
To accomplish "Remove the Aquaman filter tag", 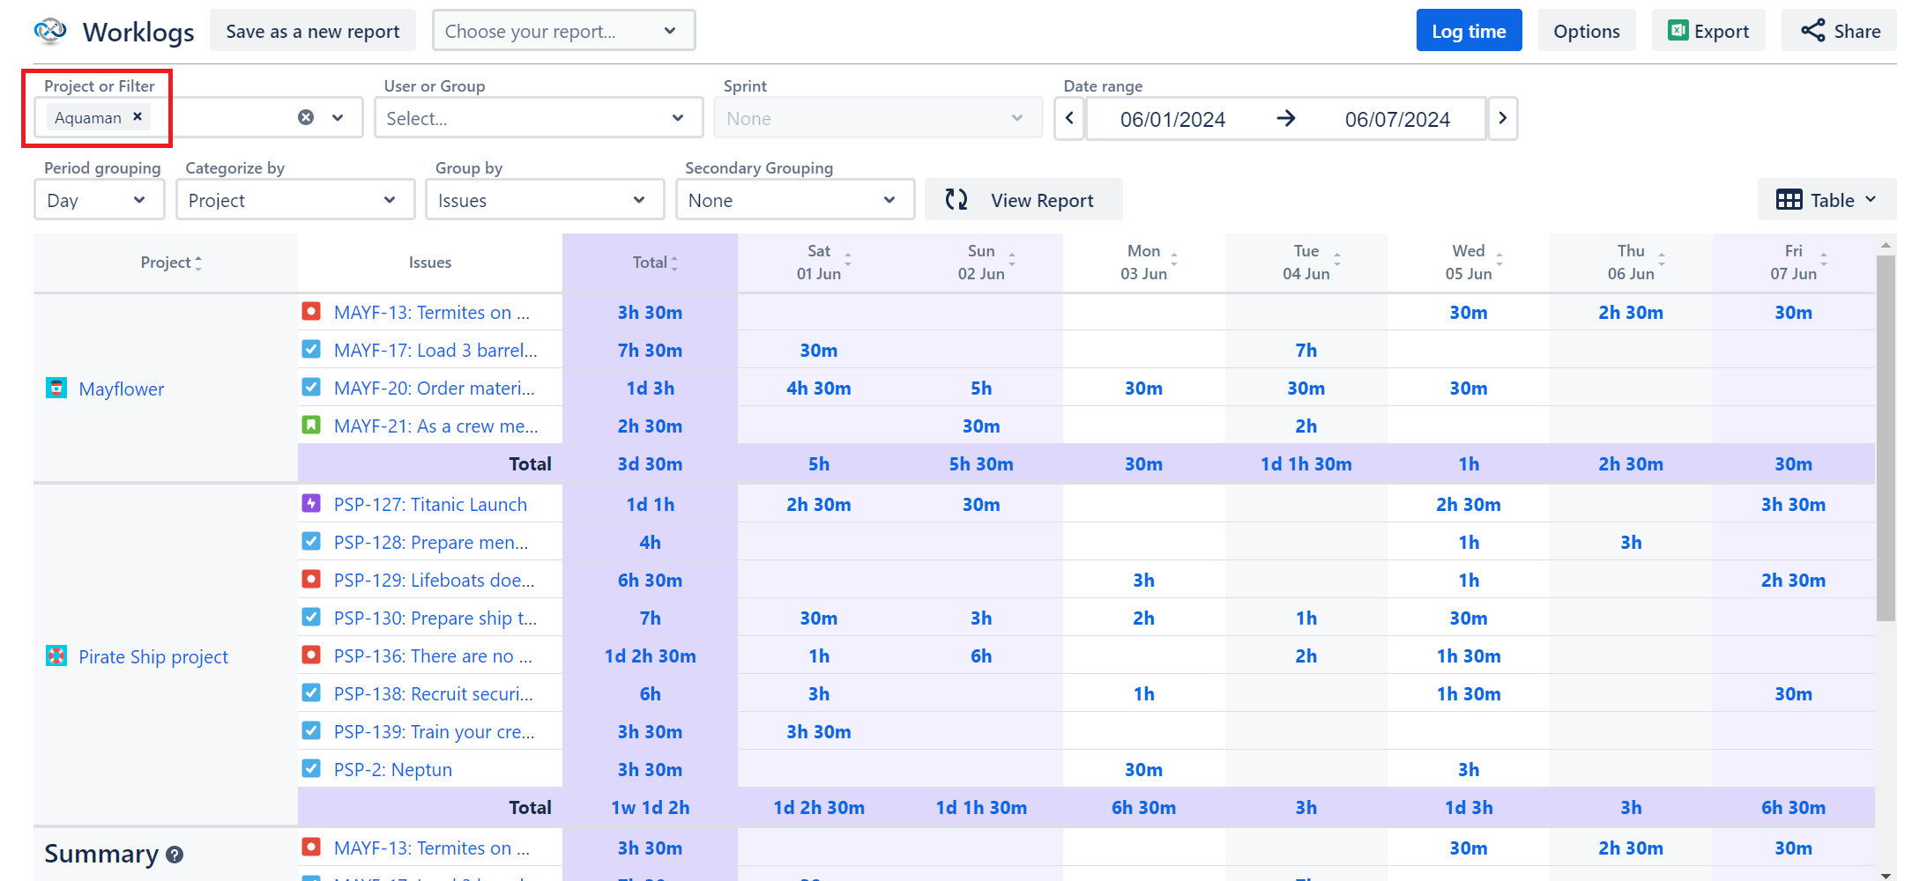I will (138, 116).
